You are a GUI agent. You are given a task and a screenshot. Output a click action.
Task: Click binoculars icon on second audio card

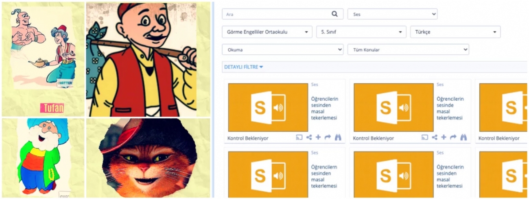coord(463,137)
